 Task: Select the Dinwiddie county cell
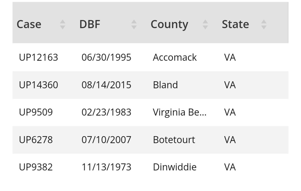point(175,167)
